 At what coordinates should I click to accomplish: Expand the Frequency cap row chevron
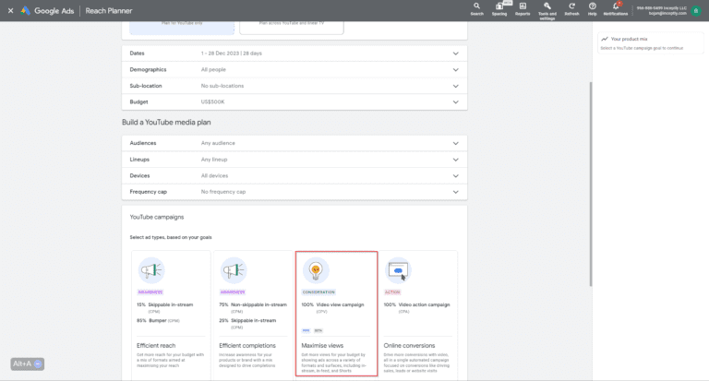456,192
